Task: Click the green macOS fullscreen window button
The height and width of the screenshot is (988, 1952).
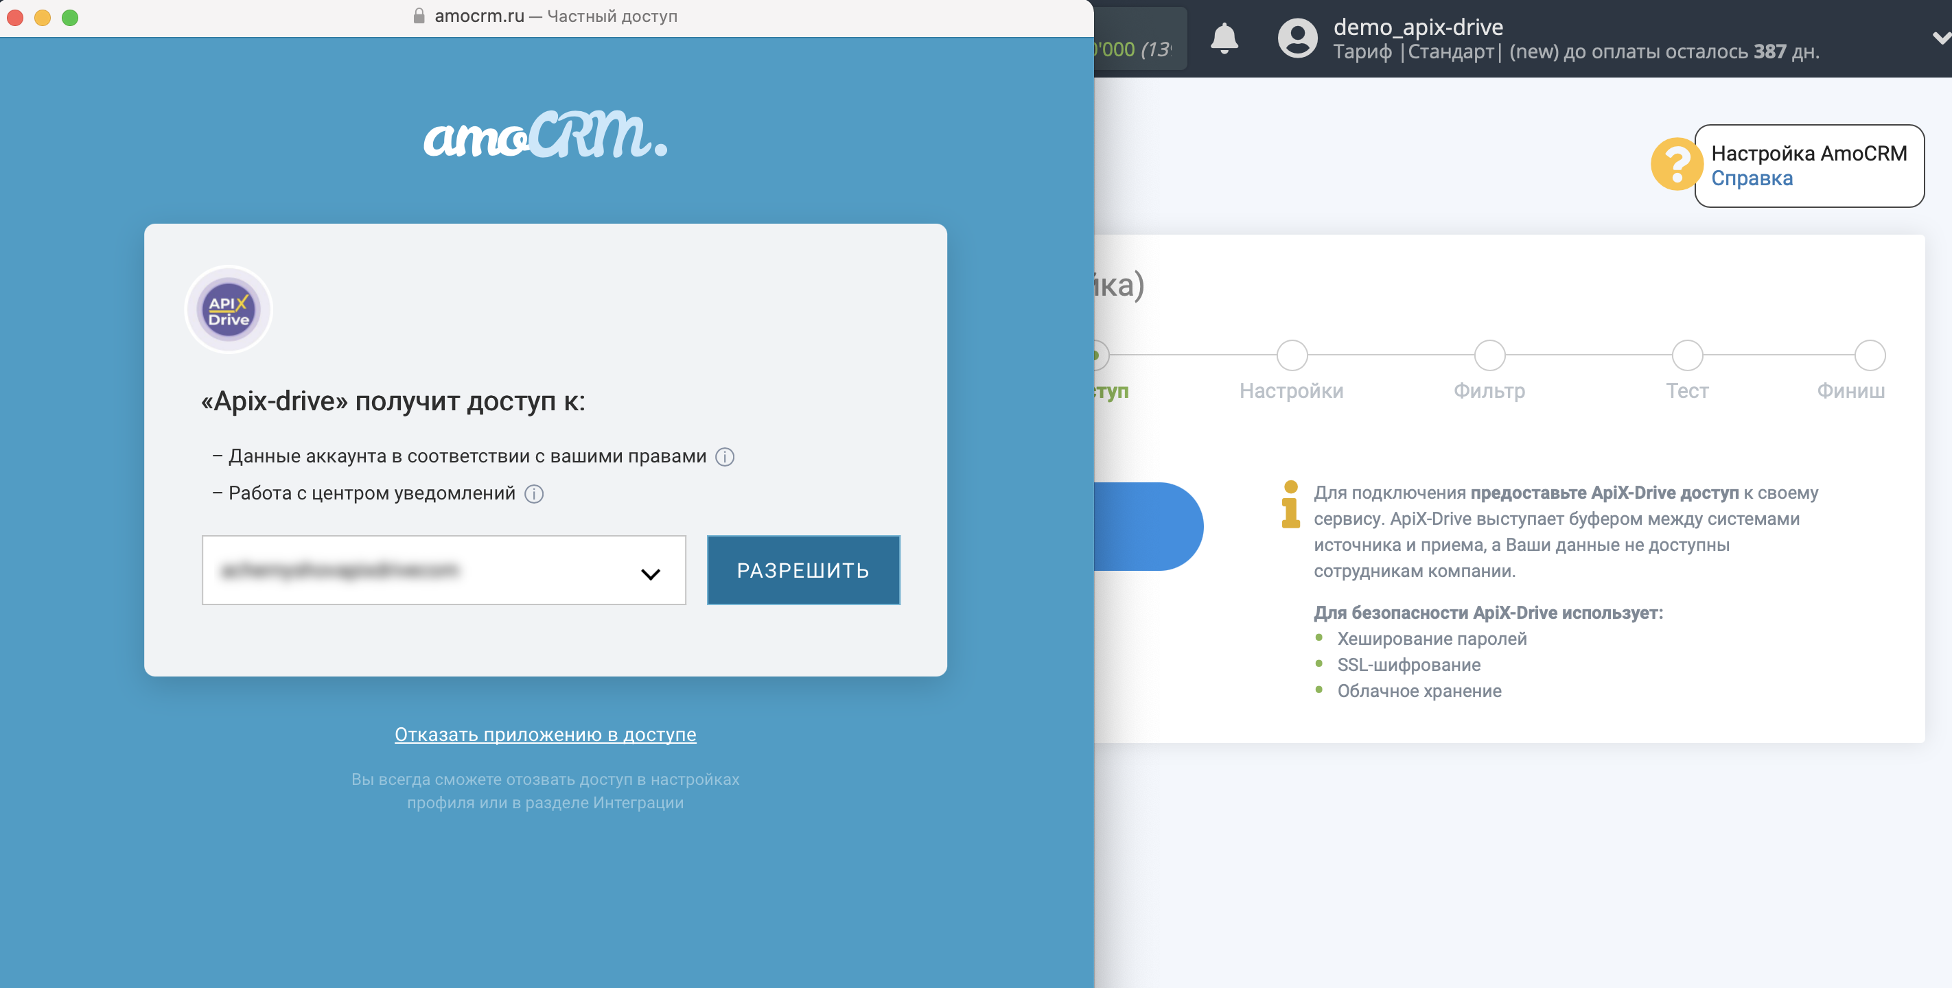Action: (70, 16)
